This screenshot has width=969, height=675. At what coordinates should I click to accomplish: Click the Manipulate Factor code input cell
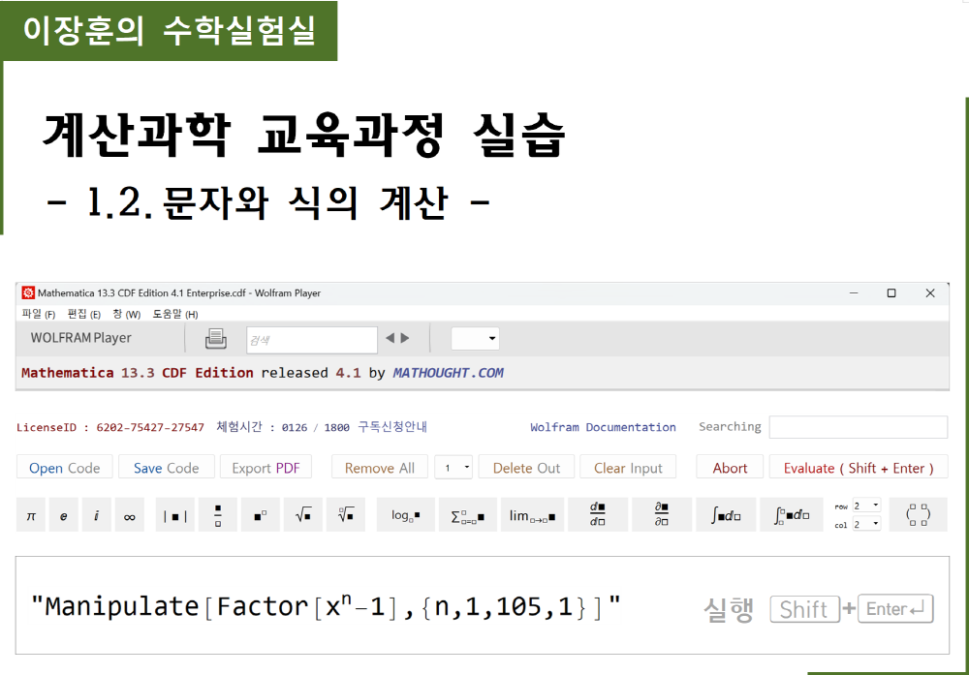tap(482, 605)
